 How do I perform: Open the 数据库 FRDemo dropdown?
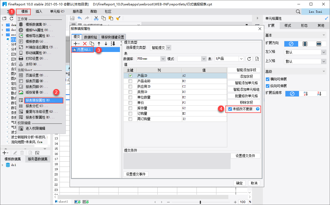point(163,58)
